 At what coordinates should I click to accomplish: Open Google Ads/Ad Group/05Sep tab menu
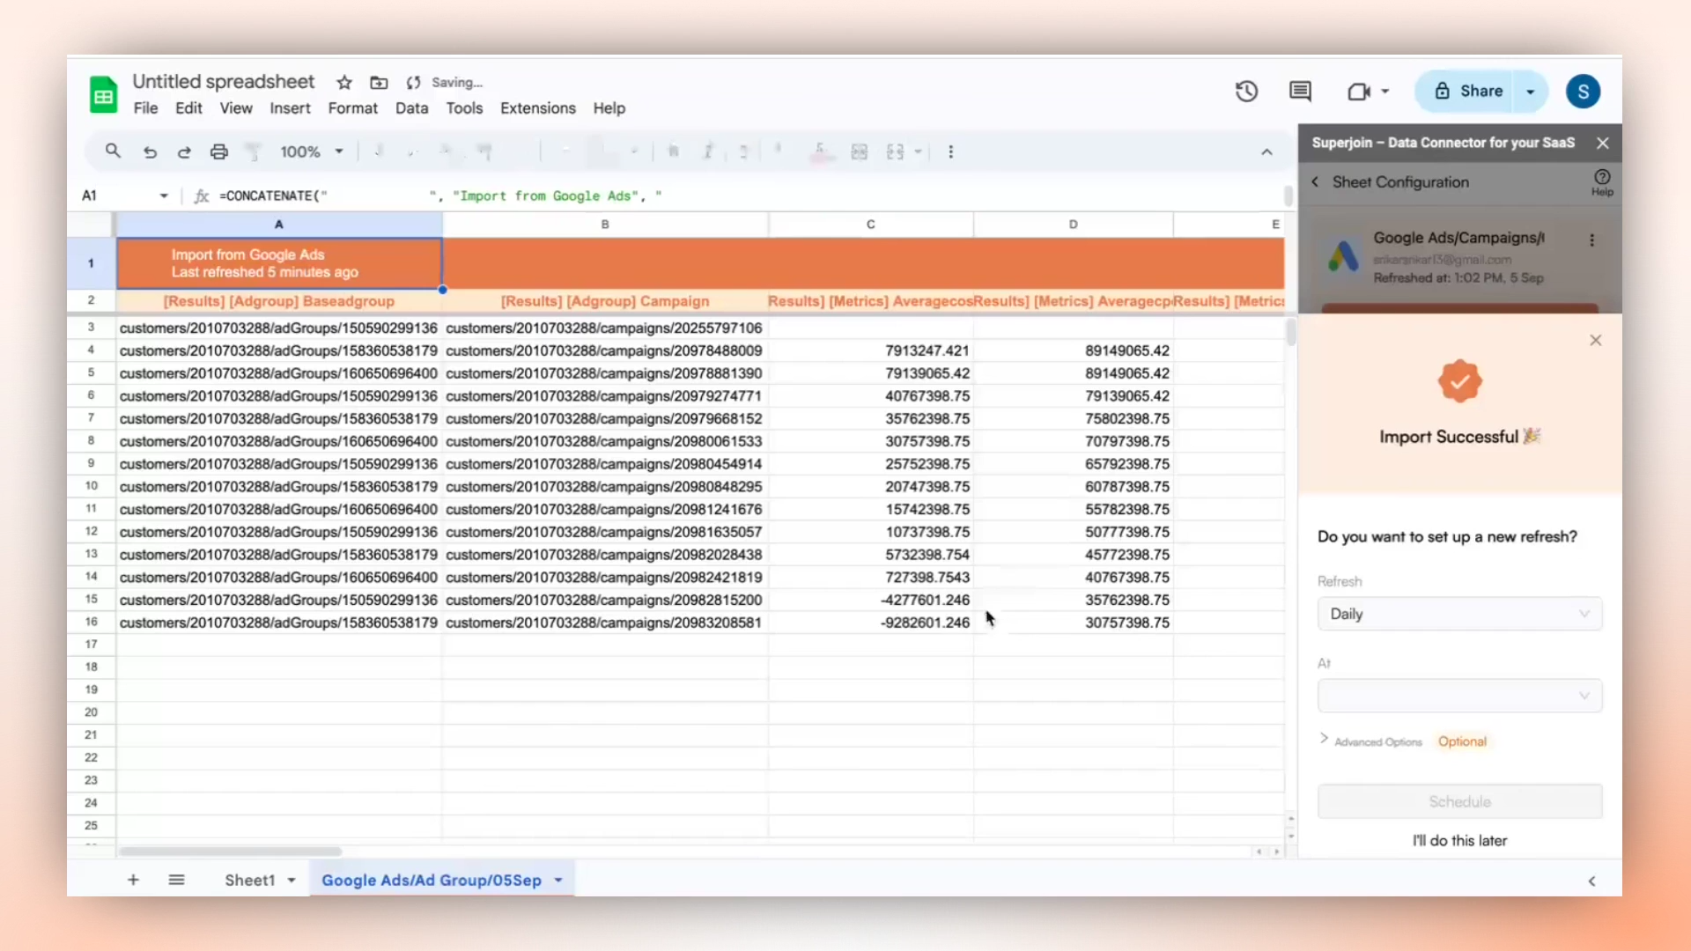[x=558, y=881]
